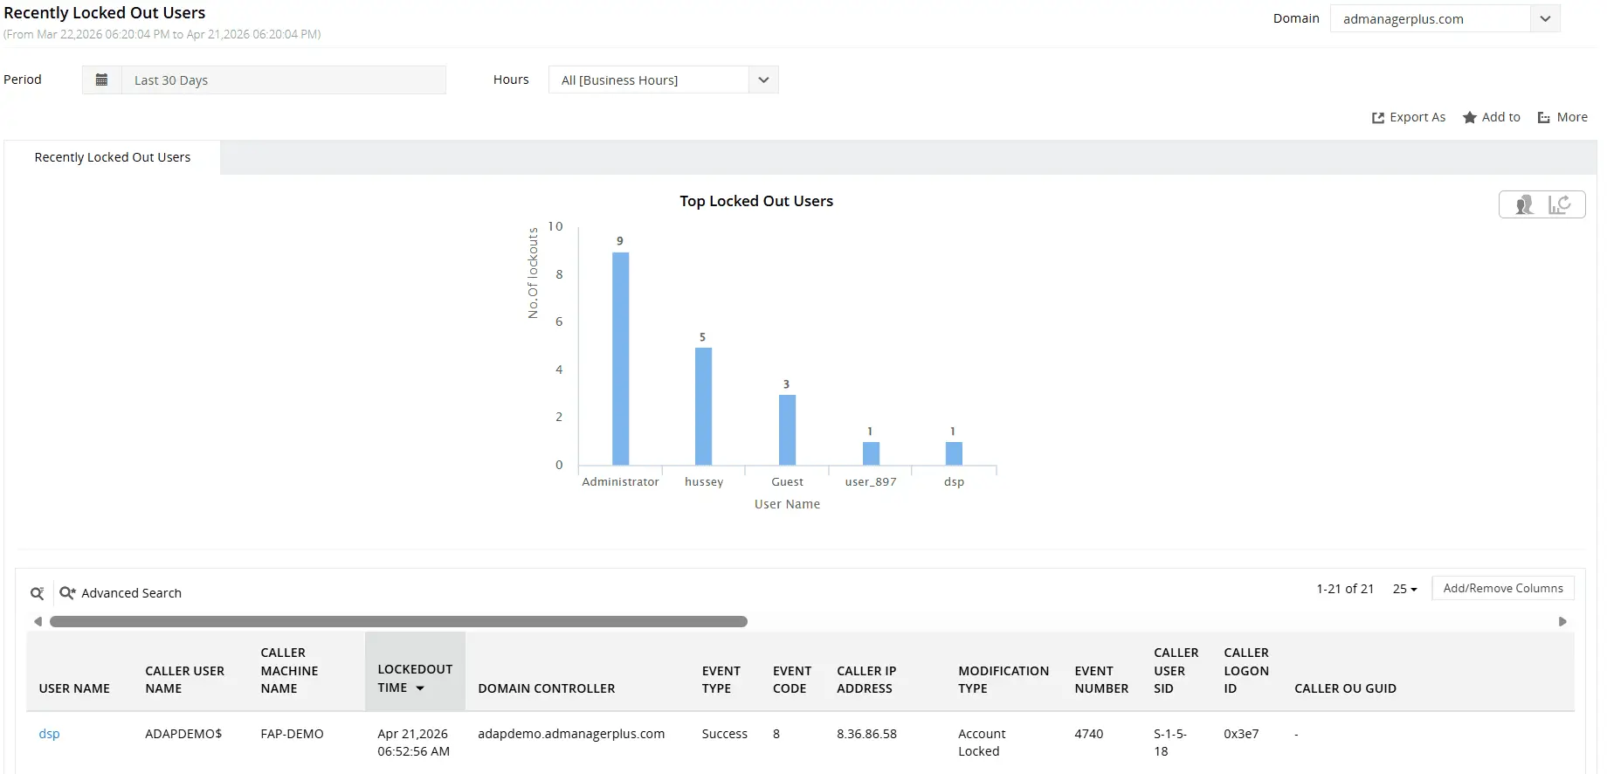
Task: Sort by CALLER USER SID column
Action: tap(1176, 671)
